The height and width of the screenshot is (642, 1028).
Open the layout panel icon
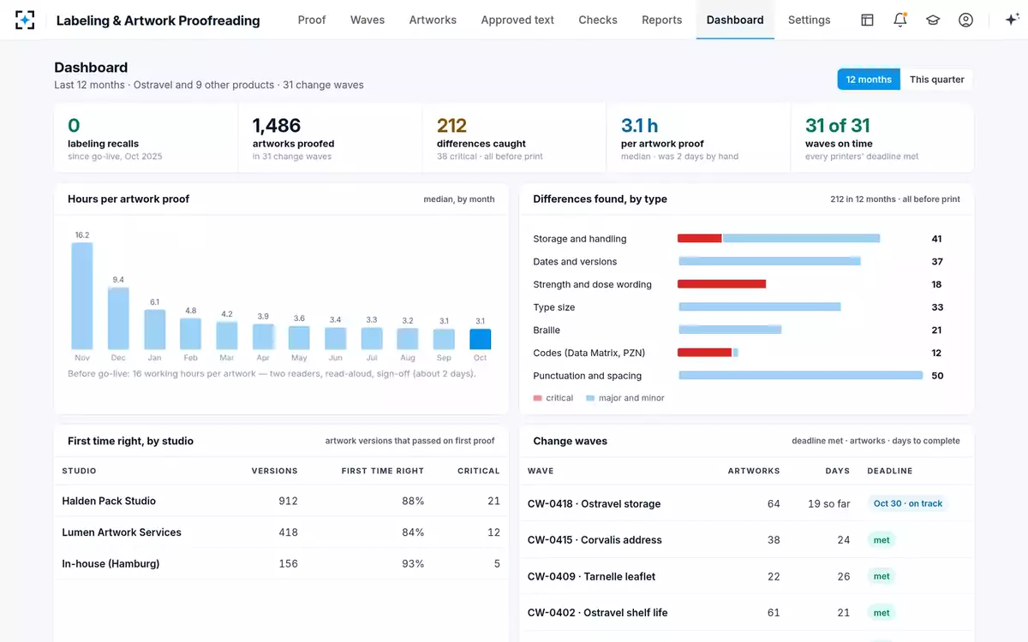coord(867,20)
